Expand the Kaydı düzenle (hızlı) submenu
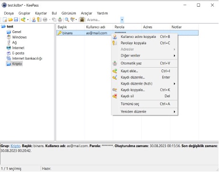Screen dimensions: 219x172 (145, 84)
